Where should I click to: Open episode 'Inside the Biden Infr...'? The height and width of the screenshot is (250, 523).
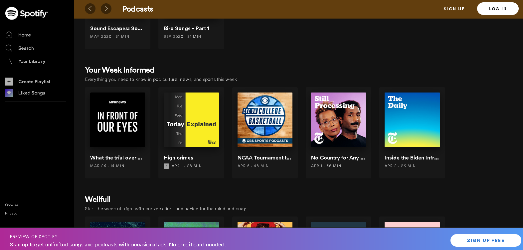pos(412,158)
